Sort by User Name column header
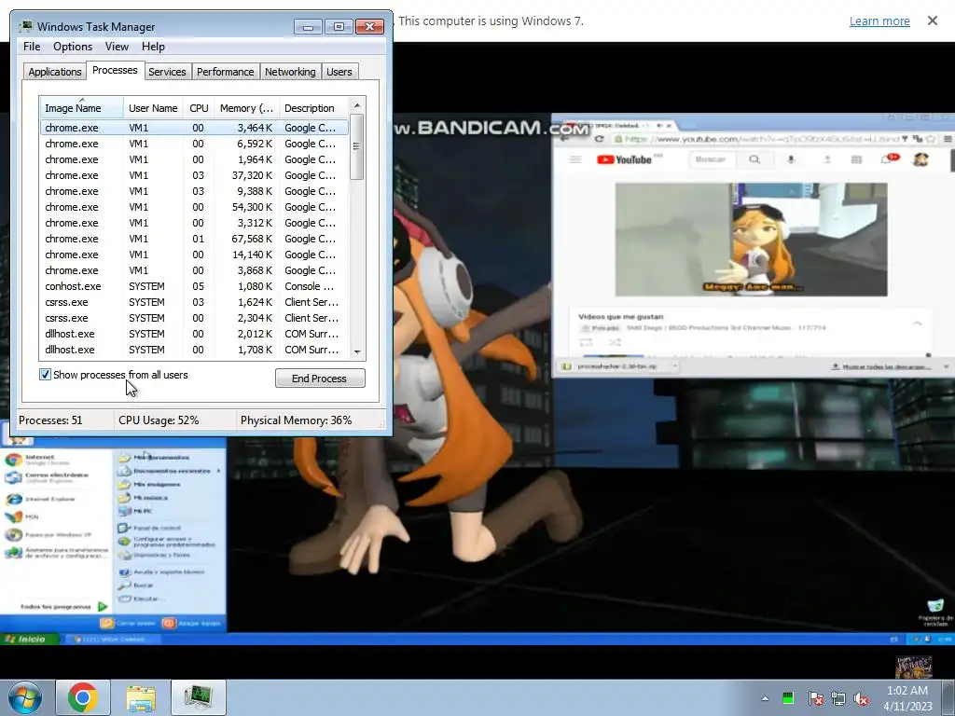This screenshot has height=716, width=955. [x=153, y=108]
